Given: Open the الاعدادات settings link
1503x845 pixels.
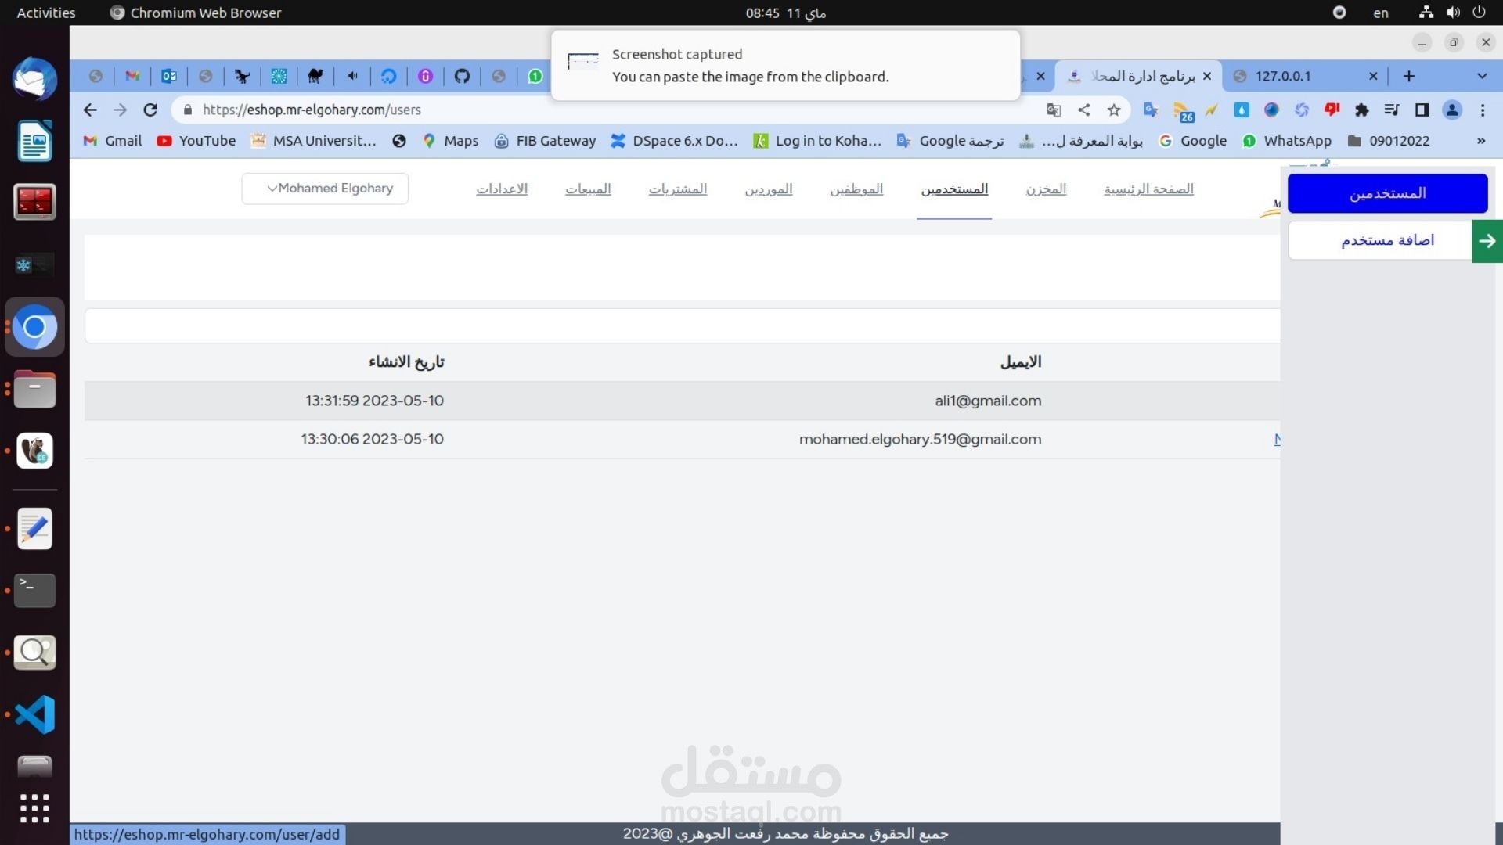Looking at the screenshot, I should point(502,189).
